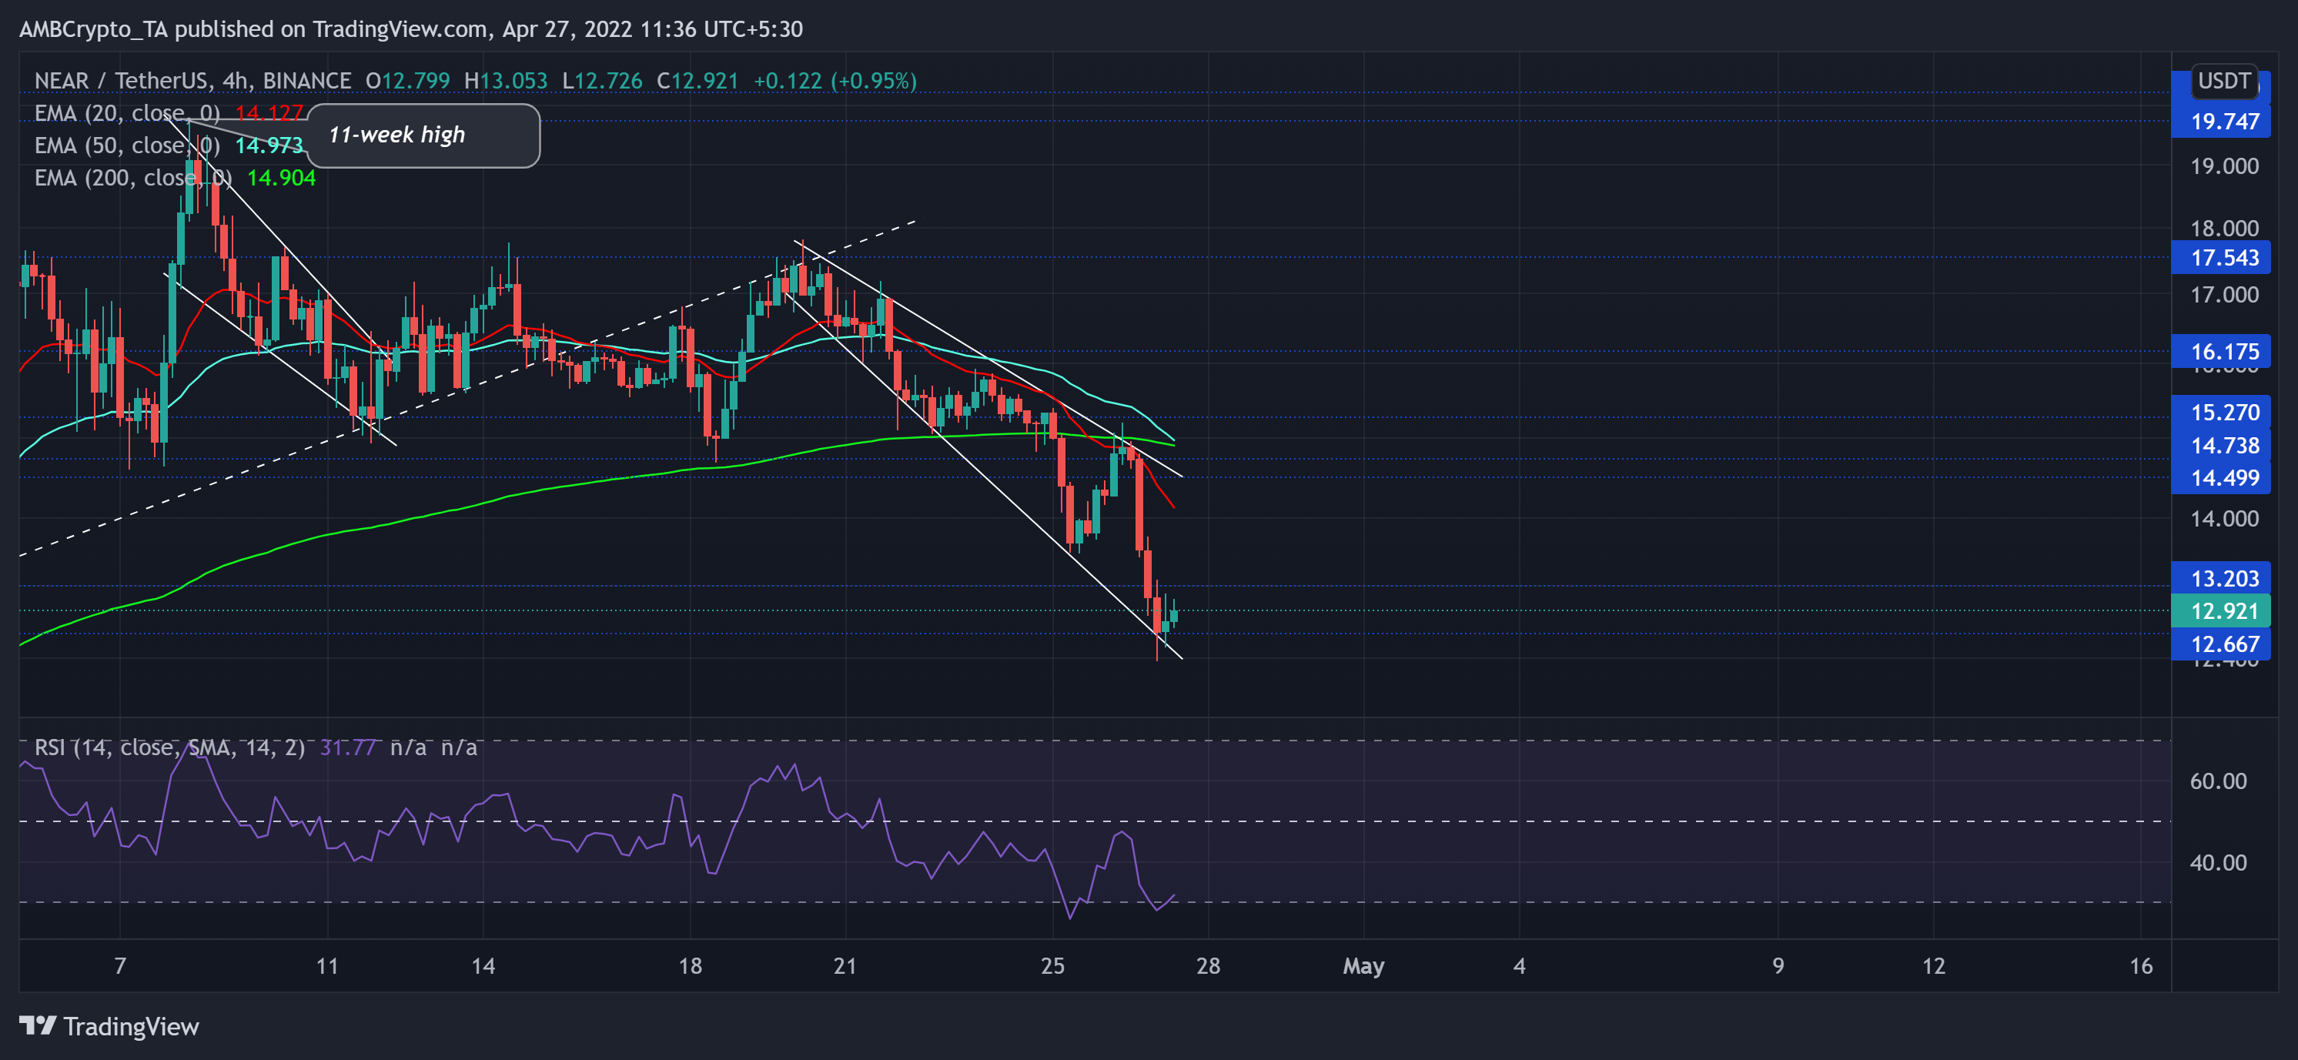Click date 7 on the time axis

point(119,966)
